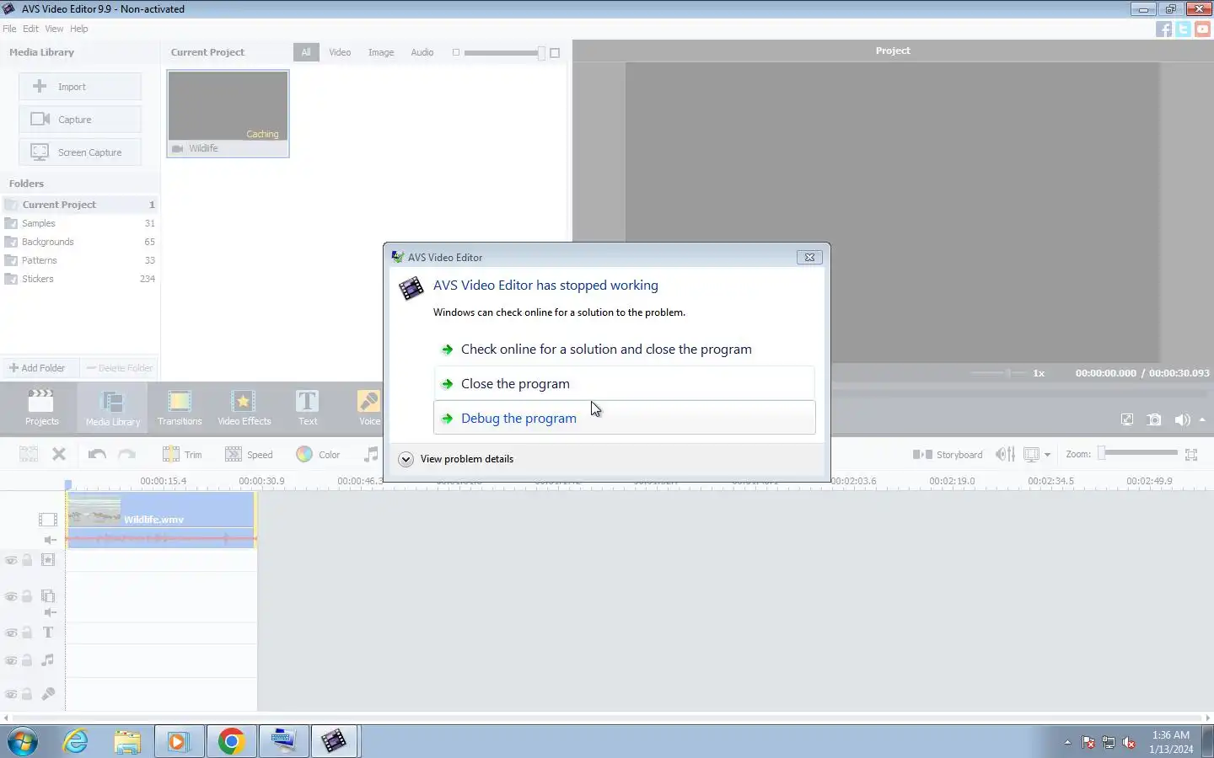Take a snapshot with the camera icon
This screenshot has height=758, width=1214.
1154,419
